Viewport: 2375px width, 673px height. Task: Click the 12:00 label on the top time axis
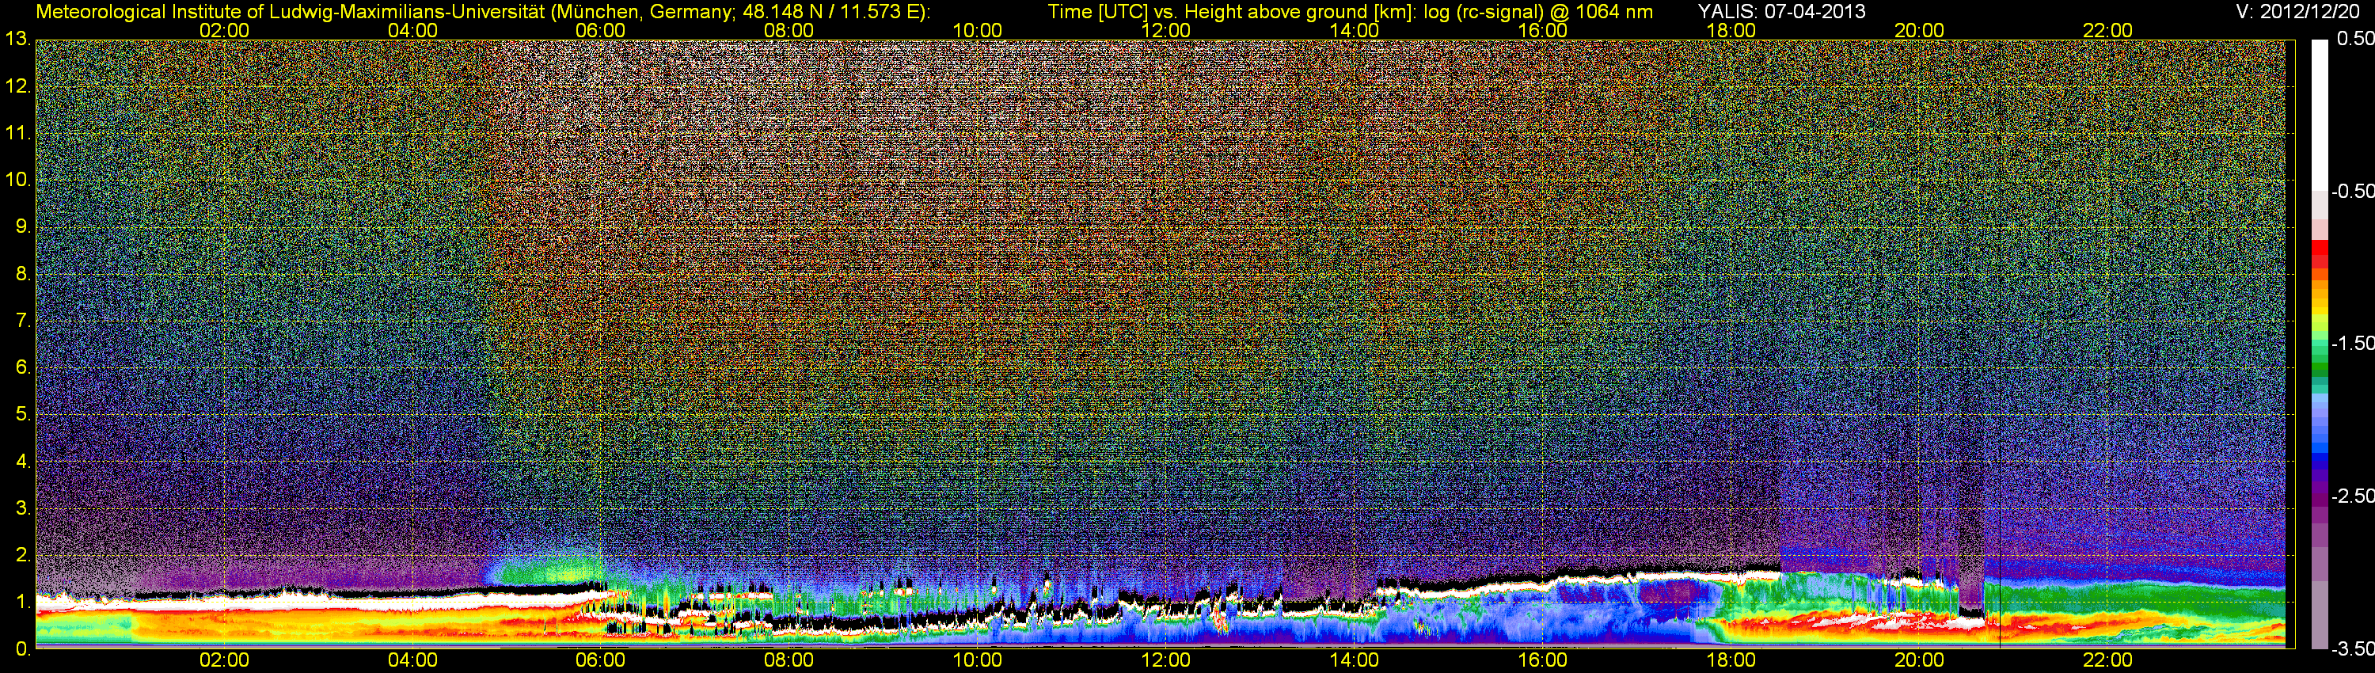tap(1165, 30)
